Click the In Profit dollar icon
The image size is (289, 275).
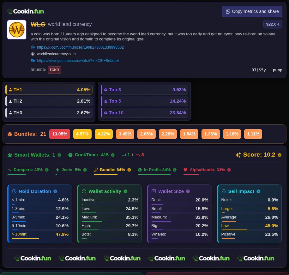click(x=140, y=170)
